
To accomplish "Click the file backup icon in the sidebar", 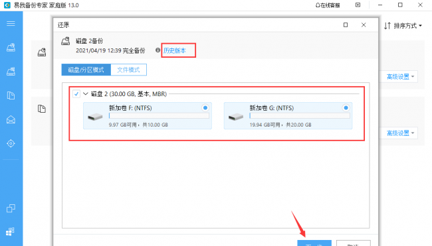I will coord(11,95).
